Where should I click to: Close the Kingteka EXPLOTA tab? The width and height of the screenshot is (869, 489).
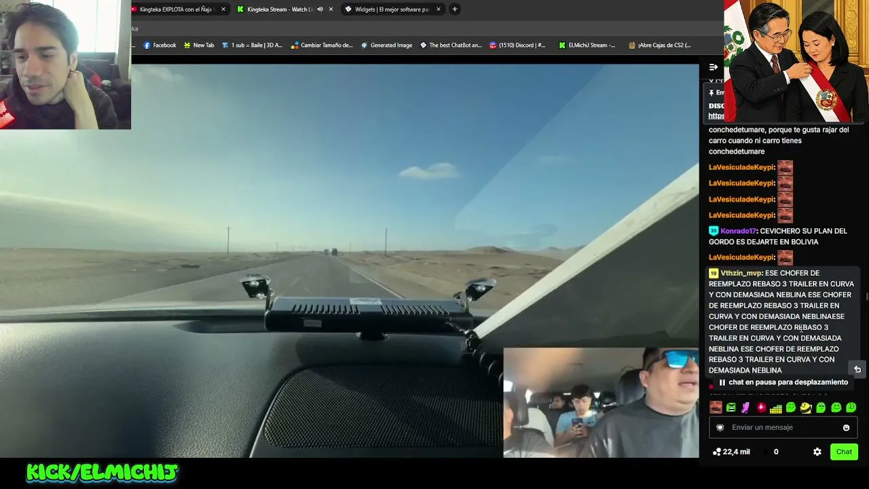(223, 10)
